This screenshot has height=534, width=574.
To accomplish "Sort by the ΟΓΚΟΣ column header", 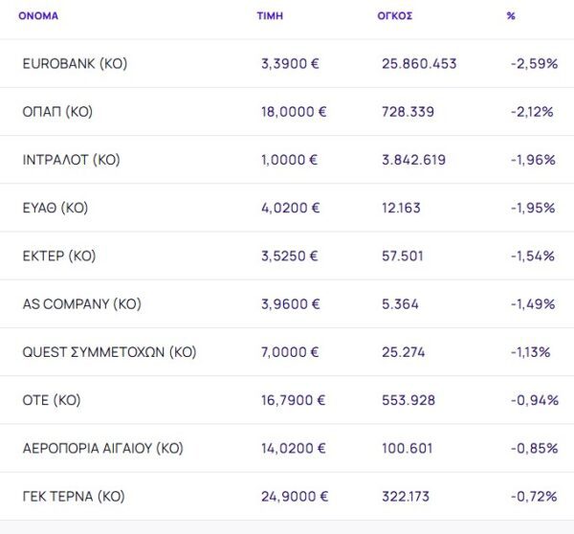I will pyautogui.click(x=395, y=16).
